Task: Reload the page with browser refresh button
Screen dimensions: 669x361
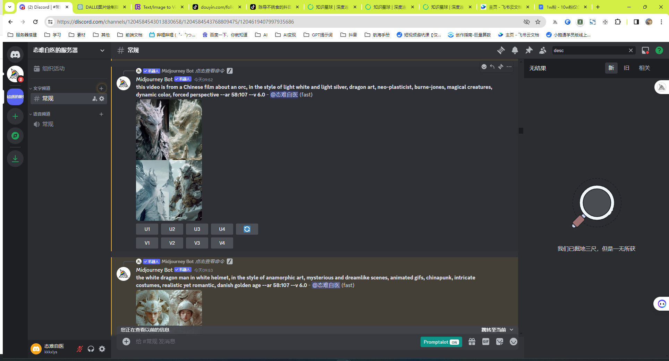Action: [x=35, y=22]
